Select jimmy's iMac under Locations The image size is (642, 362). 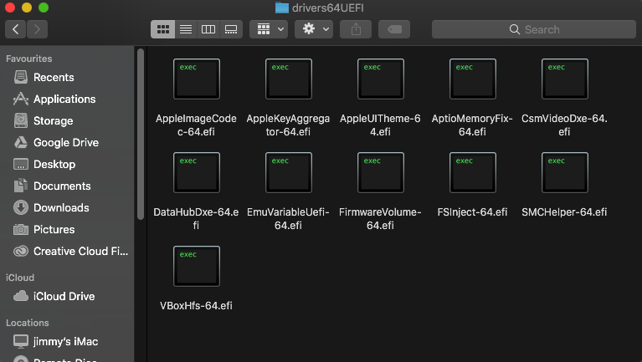[x=67, y=341]
